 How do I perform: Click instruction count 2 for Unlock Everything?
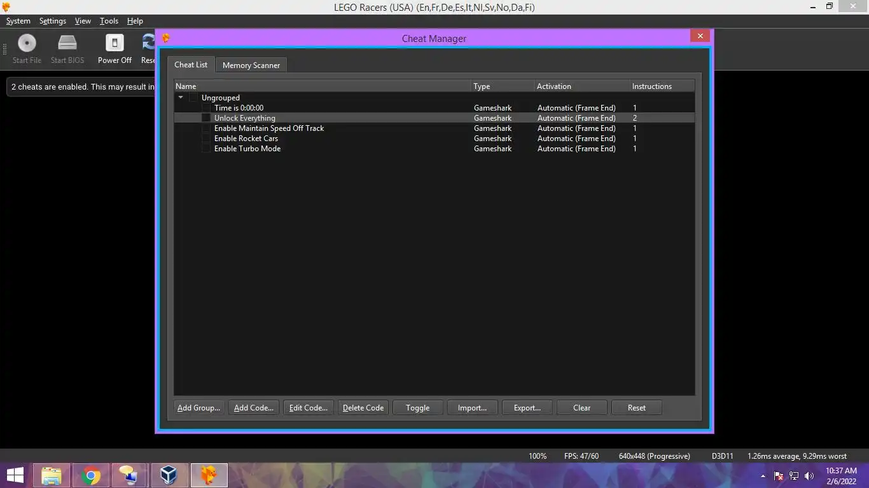(635, 118)
